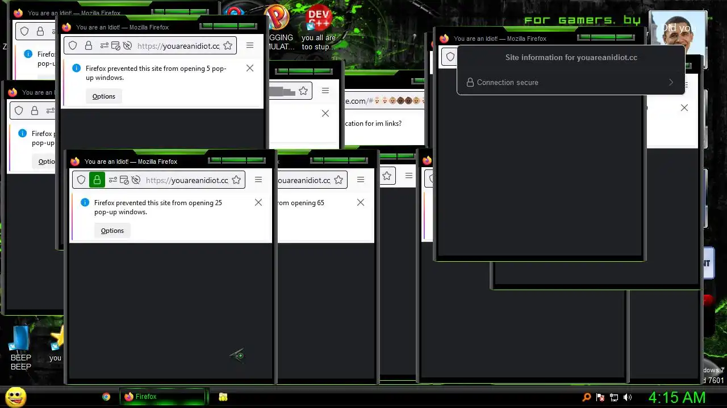This screenshot has width=727, height=408.
Task: Open the permissions icon in the 25 pop-up window
Action: click(113, 180)
